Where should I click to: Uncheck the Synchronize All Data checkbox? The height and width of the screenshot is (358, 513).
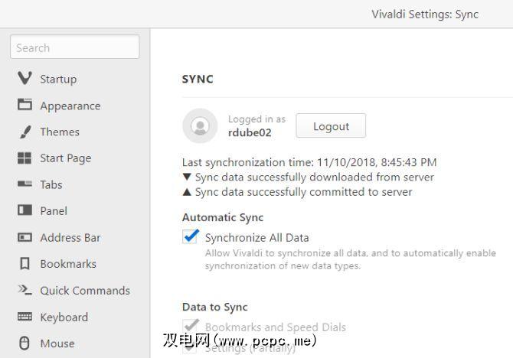(x=191, y=236)
